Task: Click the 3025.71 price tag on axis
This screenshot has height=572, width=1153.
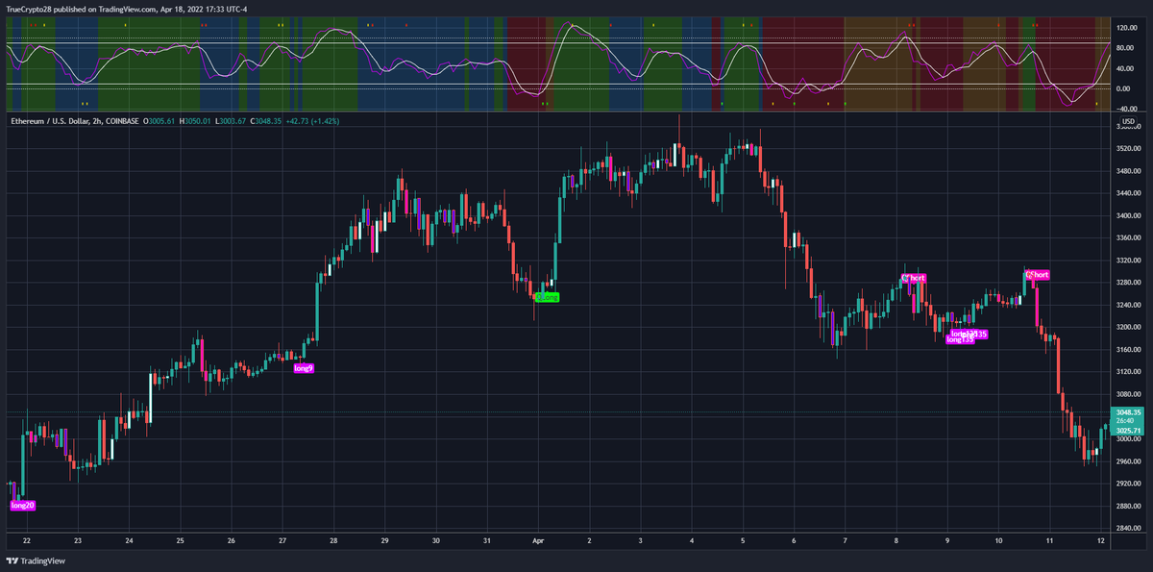Action: point(1128,431)
